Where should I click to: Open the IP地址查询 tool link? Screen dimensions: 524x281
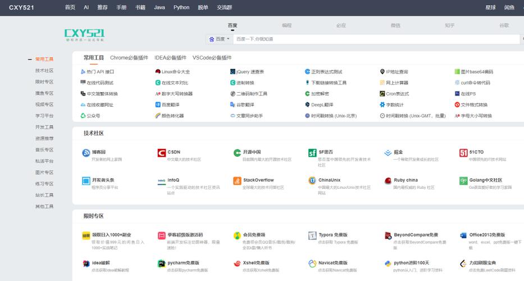pos(394,71)
